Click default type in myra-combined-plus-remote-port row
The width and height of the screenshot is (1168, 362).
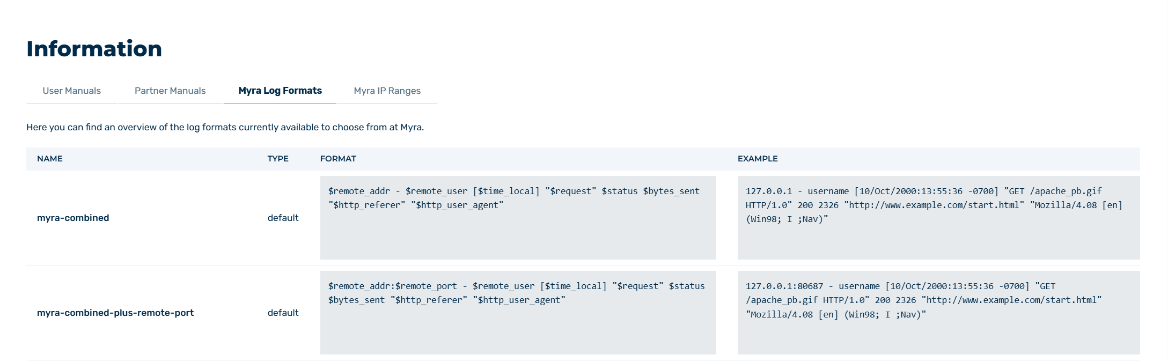pyautogui.click(x=283, y=313)
